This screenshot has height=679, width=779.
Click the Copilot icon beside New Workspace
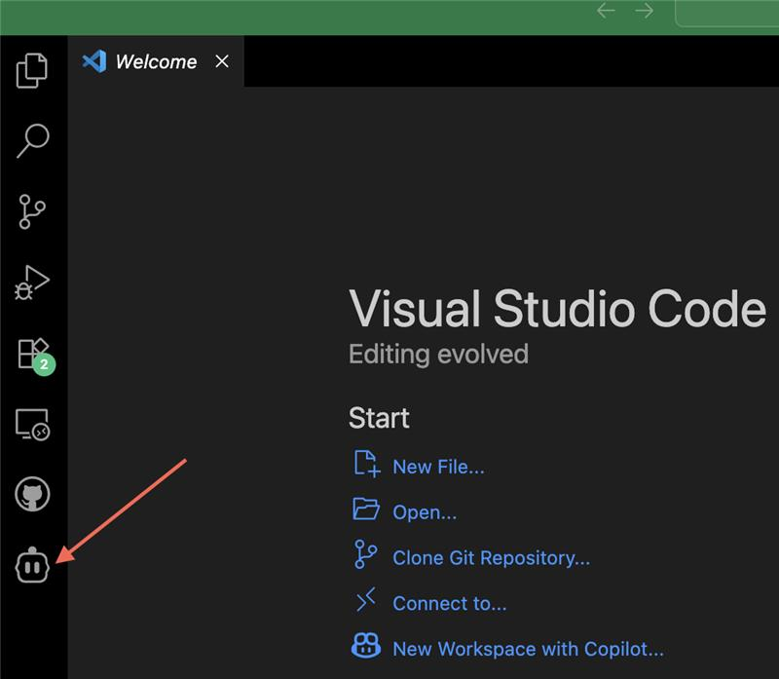366,647
